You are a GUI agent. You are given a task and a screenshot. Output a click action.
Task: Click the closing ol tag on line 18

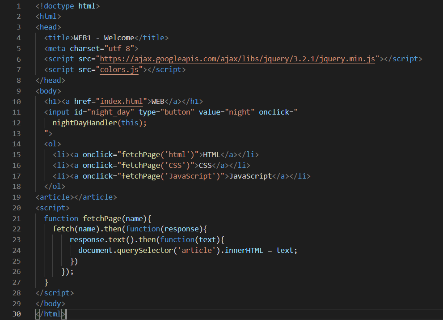click(55, 187)
